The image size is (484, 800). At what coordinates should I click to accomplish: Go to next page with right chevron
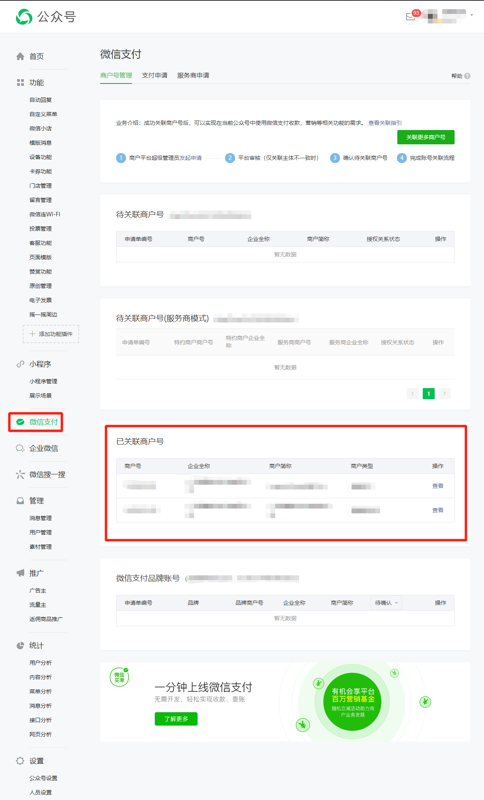444,394
